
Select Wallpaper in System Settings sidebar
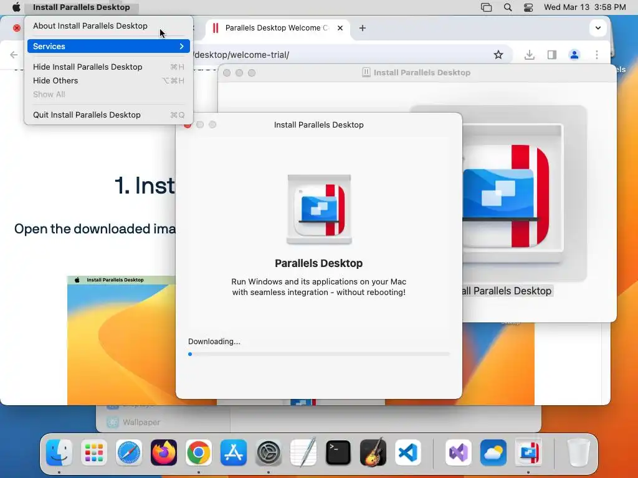click(x=141, y=422)
